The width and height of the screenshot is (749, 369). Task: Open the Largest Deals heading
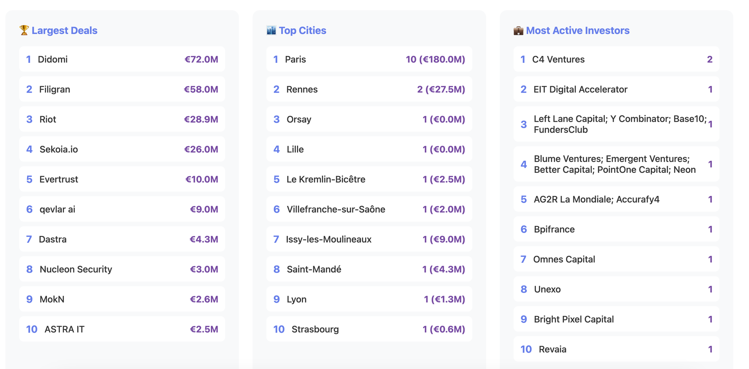tap(64, 31)
